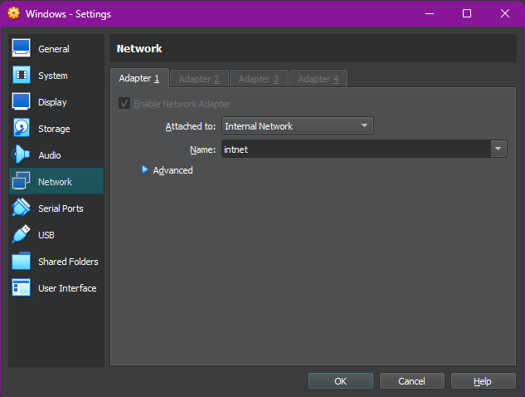Click the General monitor icon
This screenshot has width=525, height=397.
tap(21, 48)
